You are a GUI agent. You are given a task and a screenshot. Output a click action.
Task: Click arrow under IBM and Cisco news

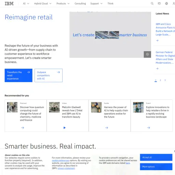tap(157, 40)
